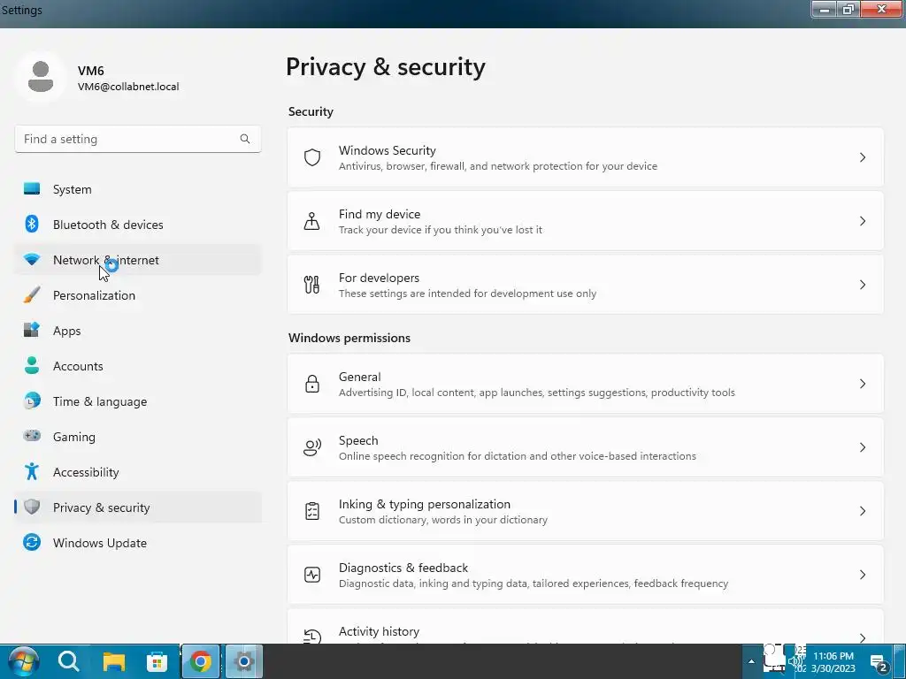Click the Find my device locator icon

coord(312,221)
